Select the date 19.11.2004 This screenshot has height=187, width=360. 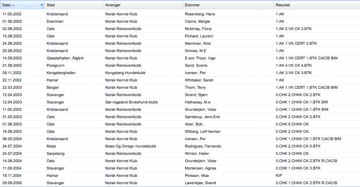click(x=12, y=175)
